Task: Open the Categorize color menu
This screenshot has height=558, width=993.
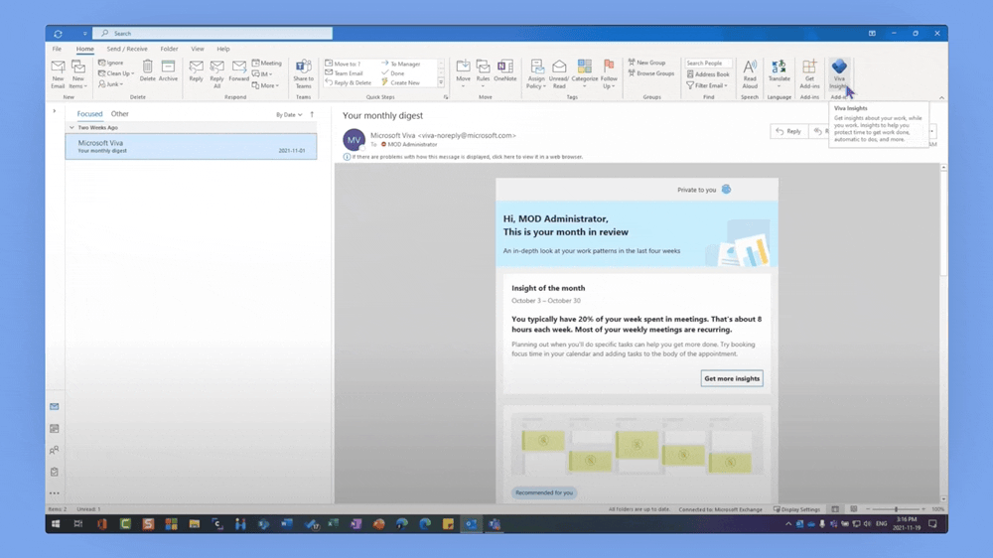Action: [585, 74]
